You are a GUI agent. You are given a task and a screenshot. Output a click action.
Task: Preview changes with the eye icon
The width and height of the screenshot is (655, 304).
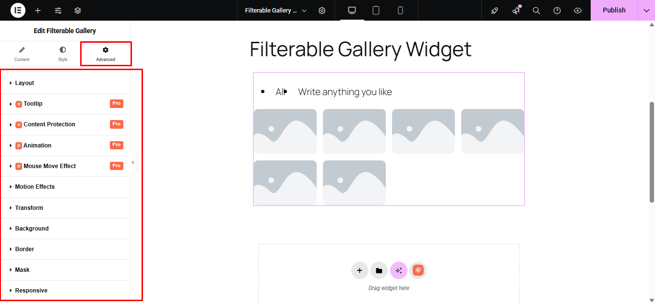pyautogui.click(x=578, y=10)
